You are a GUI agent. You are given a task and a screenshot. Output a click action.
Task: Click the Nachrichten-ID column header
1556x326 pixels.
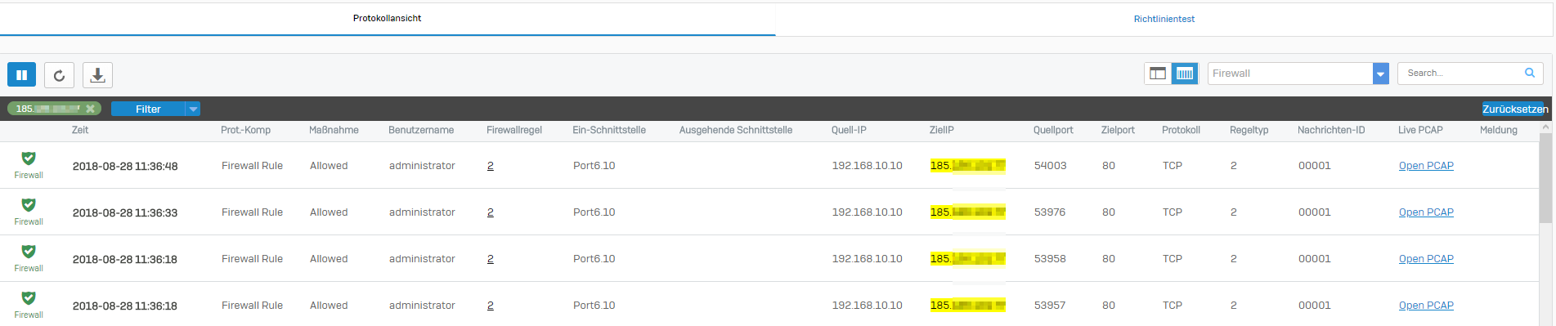[x=1331, y=130]
